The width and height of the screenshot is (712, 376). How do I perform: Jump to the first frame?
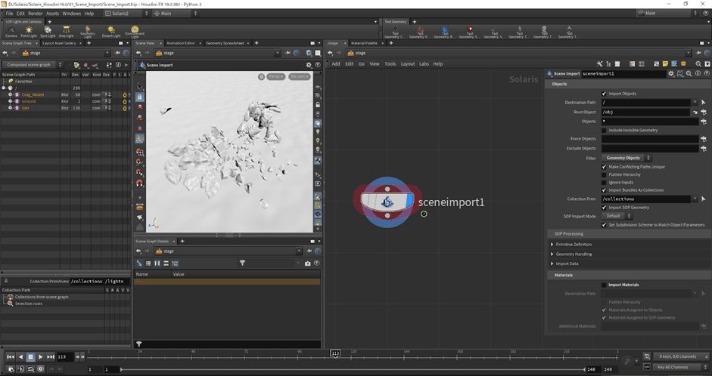point(11,356)
